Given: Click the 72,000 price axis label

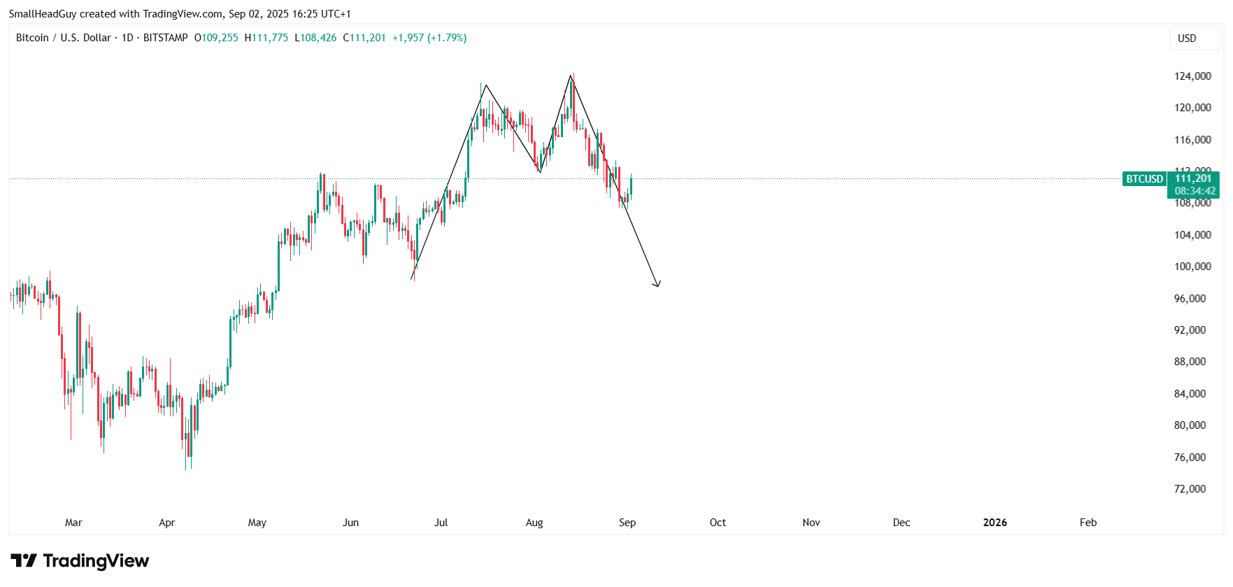Looking at the screenshot, I should [1190, 489].
